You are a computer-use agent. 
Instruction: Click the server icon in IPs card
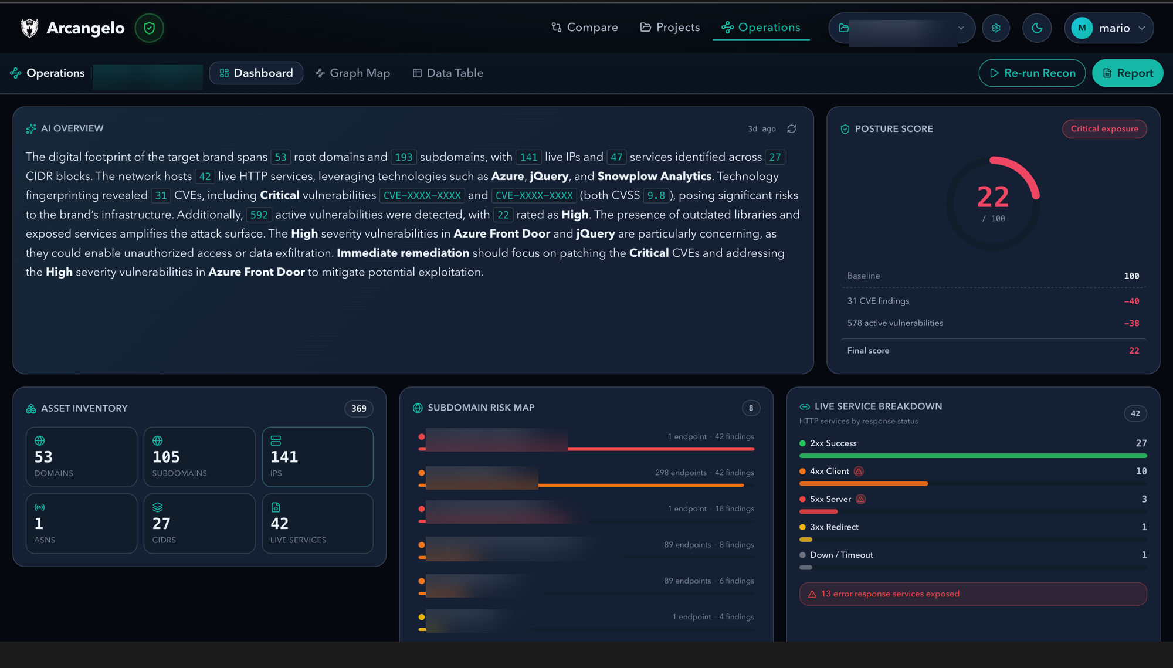coord(276,440)
